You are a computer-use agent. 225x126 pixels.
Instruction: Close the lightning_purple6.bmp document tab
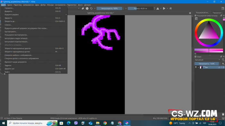click(x=190, y=13)
